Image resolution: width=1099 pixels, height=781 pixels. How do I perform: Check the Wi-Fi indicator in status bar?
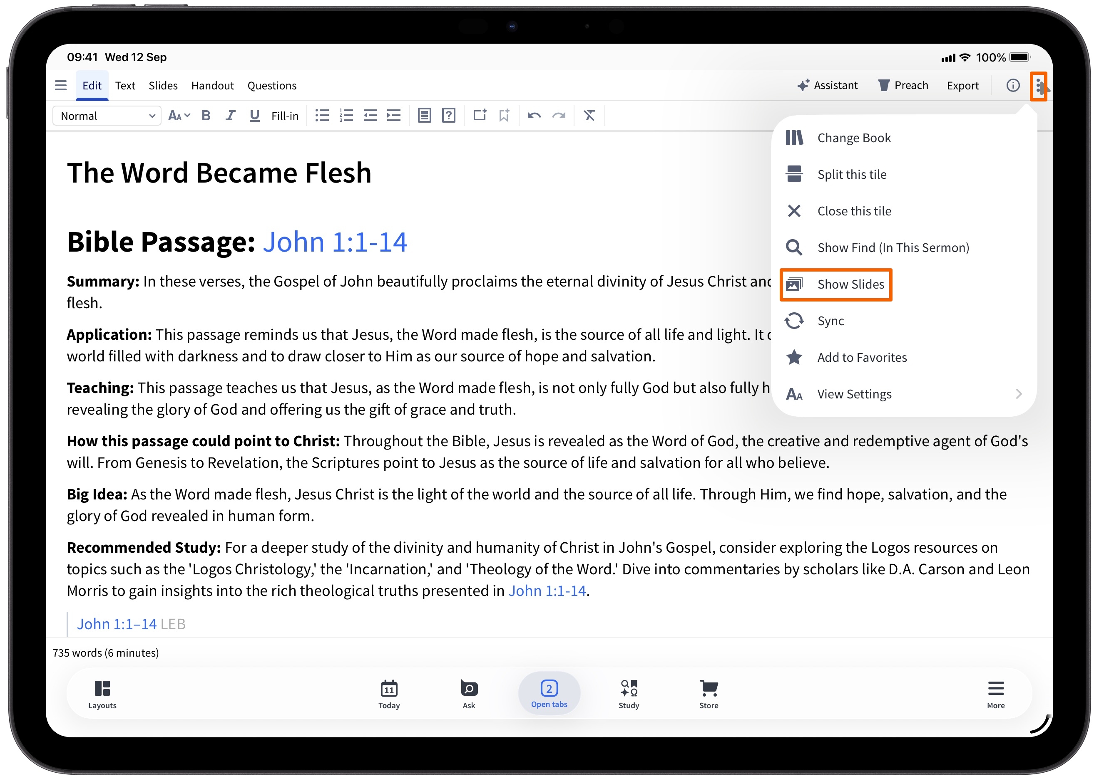click(965, 57)
